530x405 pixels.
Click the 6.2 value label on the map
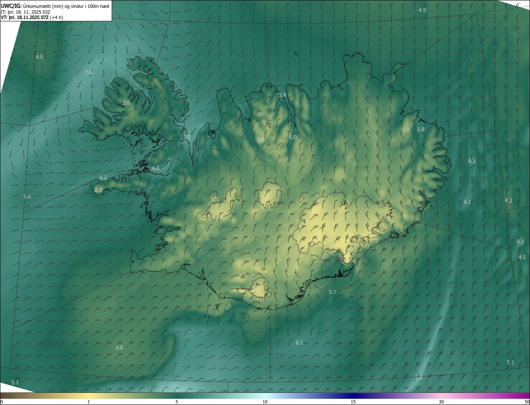[103, 177]
